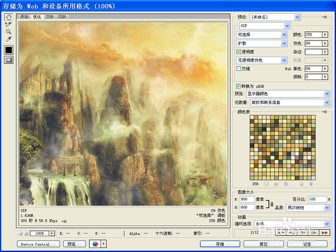Viewport: 336px width, 252px height.
Task: Click the H height field 600
Action: (247, 207)
